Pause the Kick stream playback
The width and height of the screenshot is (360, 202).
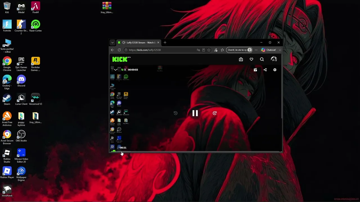tap(195, 113)
